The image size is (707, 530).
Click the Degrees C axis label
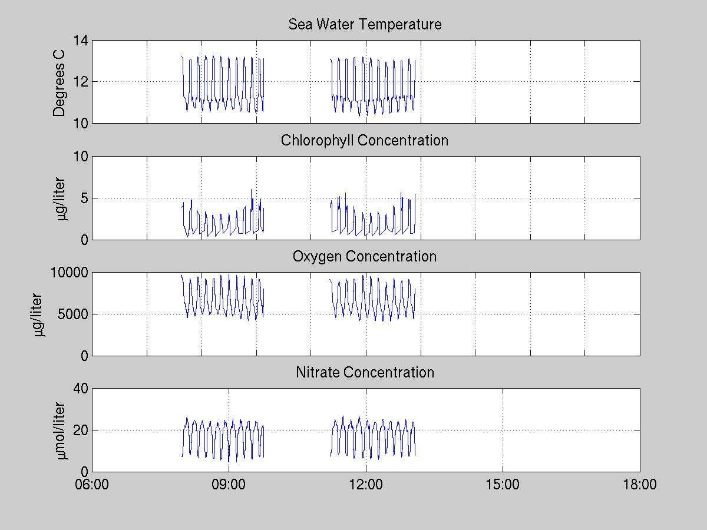tap(60, 82)
